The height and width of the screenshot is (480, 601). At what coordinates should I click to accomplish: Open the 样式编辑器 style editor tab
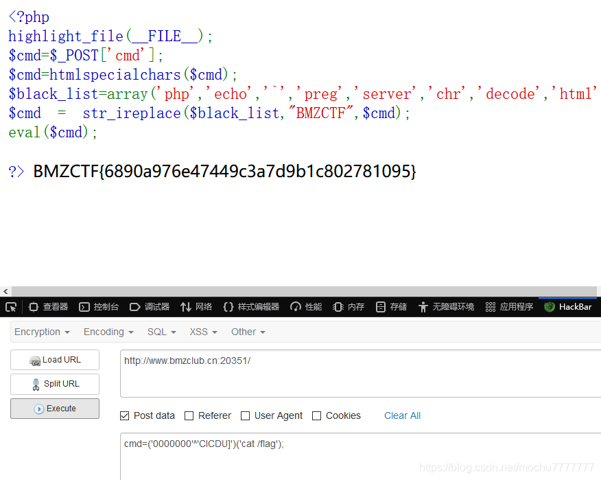pyautogui.click(x=251, y=307)
